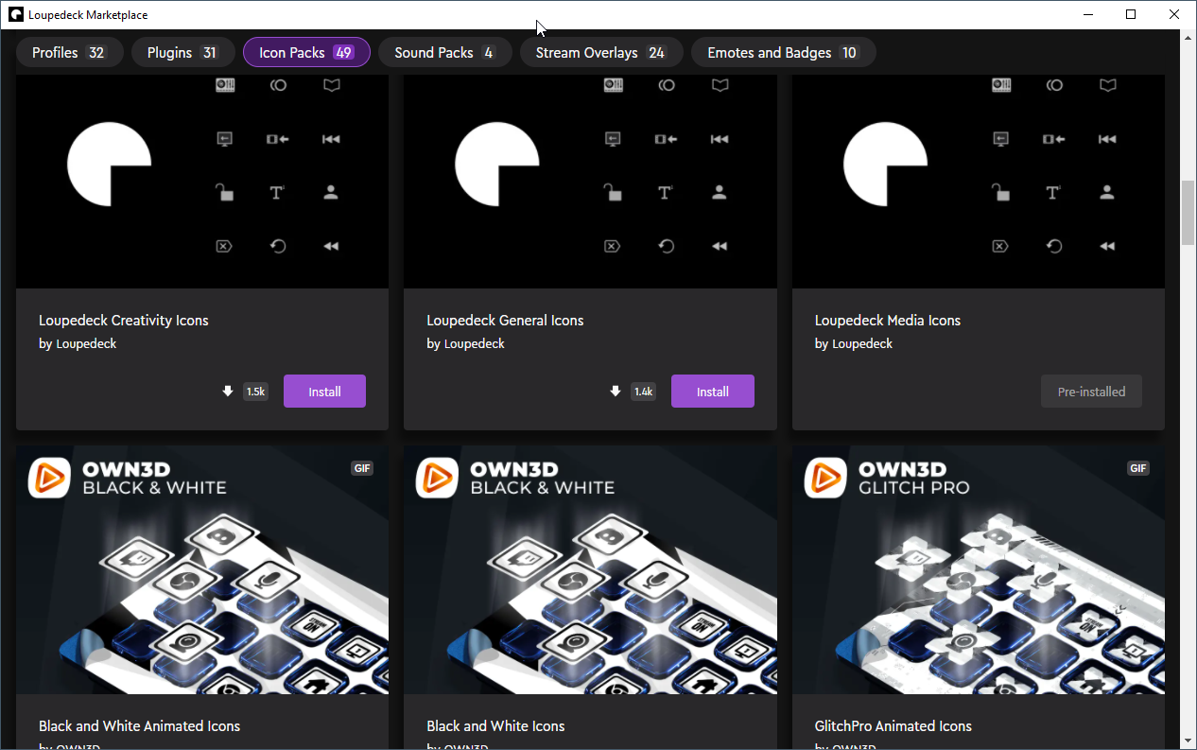Close the Loupedeck Marketplace window
The width and height of the screenshot is (1197, 750).
click(1175, 15)
